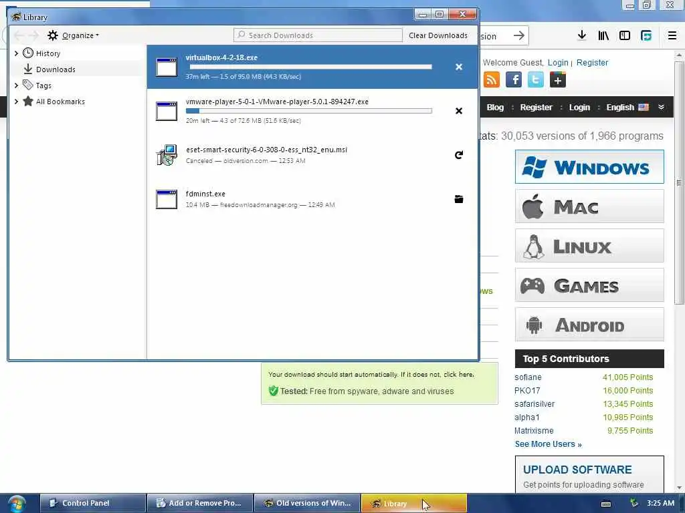Expand the History tree node
Screen dimensions: 685x513
(16, 53)
